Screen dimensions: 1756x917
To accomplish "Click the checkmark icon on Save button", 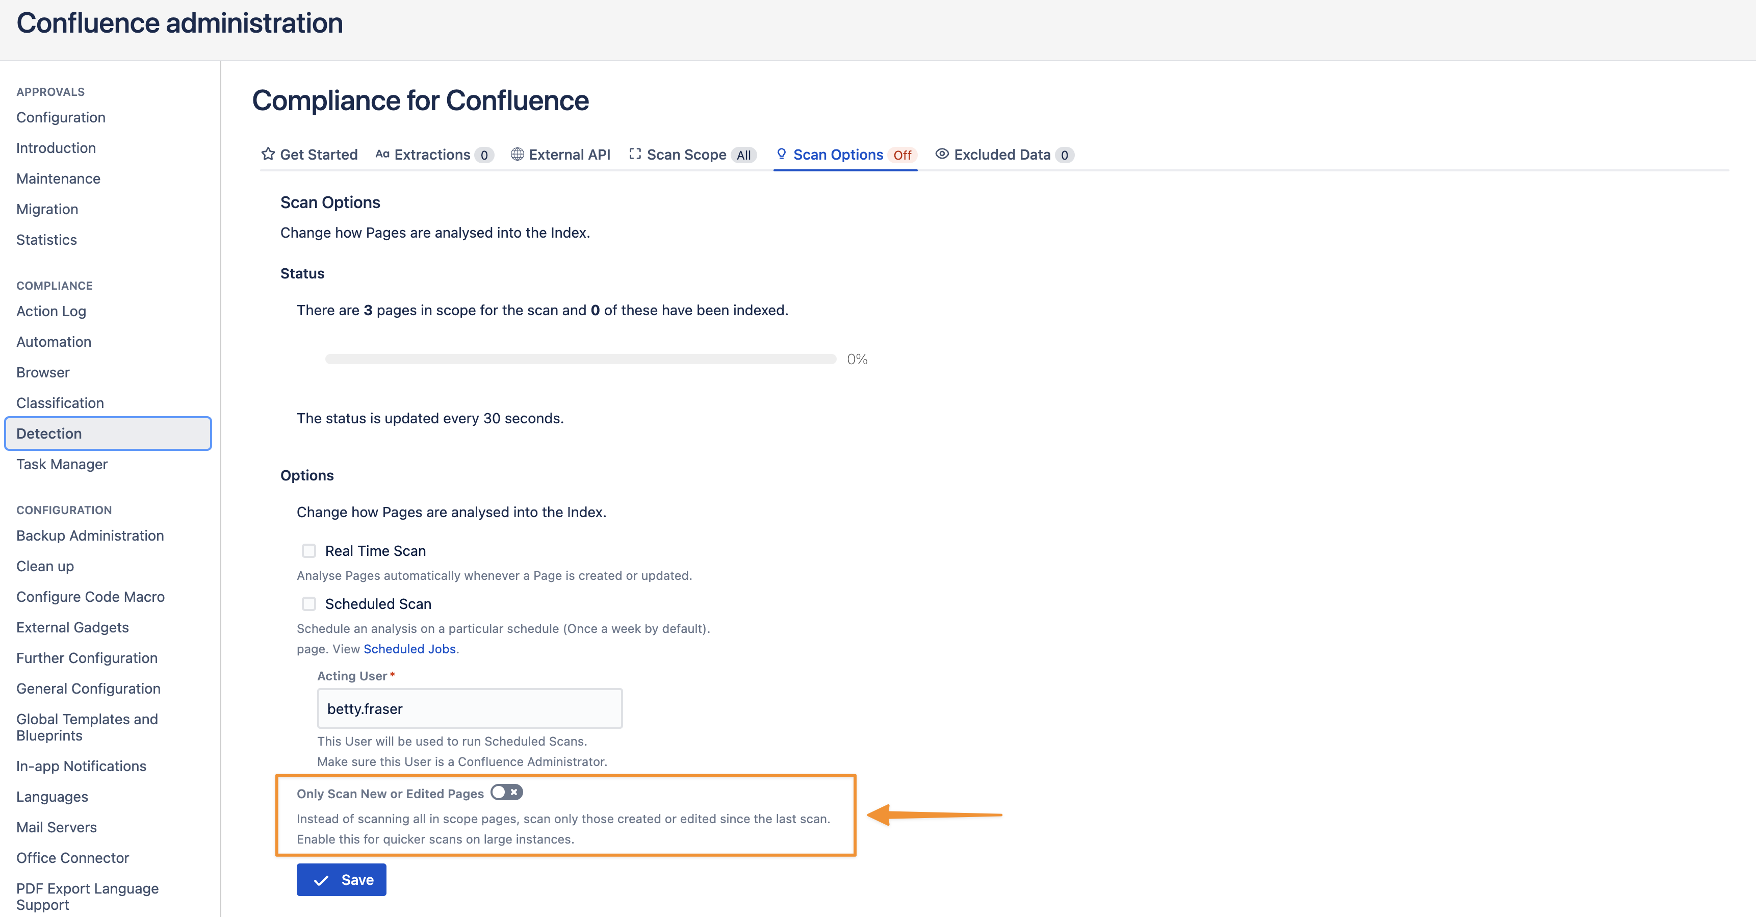I will (x=321, y=880).
